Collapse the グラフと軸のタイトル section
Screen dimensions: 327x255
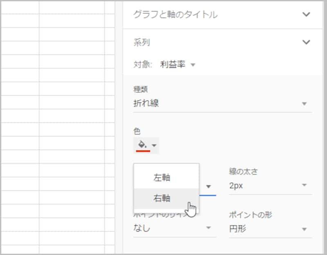tap(306, 13)
